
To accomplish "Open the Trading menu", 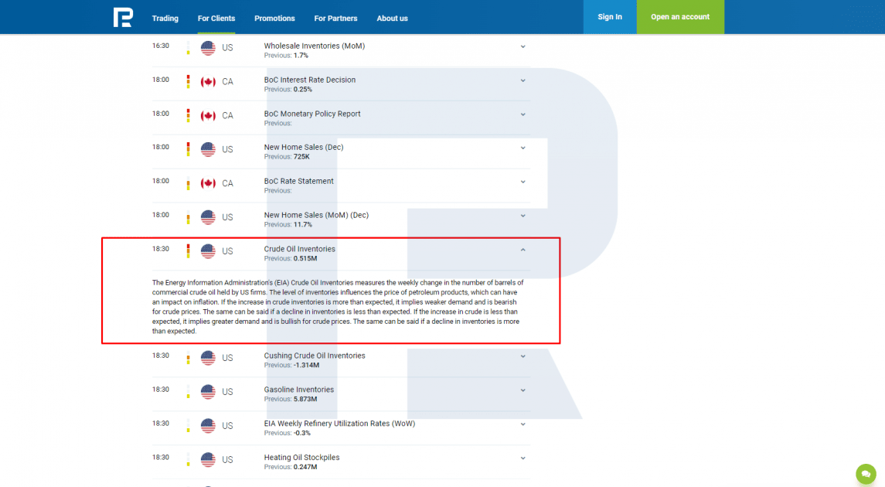I will (165, 19).
